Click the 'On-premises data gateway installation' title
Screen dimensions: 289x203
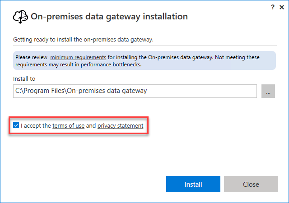109,17
